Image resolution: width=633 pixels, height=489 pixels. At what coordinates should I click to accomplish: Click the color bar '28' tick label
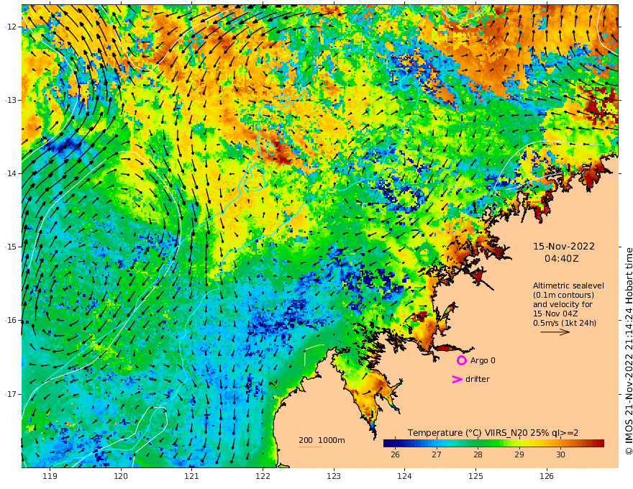point(478,454)
